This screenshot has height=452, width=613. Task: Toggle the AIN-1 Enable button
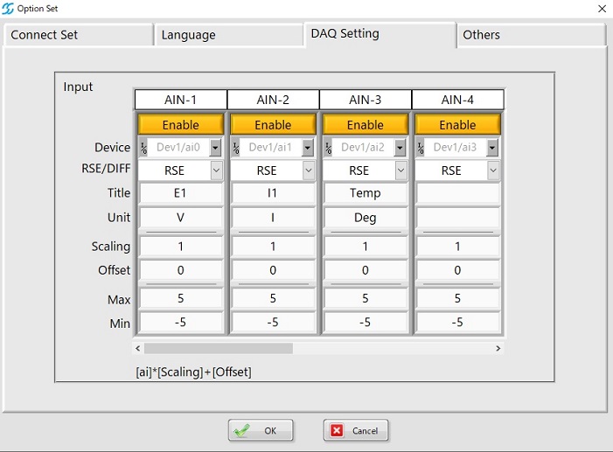pyautogui.click(x=180, y=125)
